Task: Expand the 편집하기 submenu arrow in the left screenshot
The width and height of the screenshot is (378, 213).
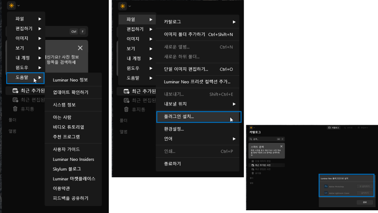Action: tap(40, 29)
